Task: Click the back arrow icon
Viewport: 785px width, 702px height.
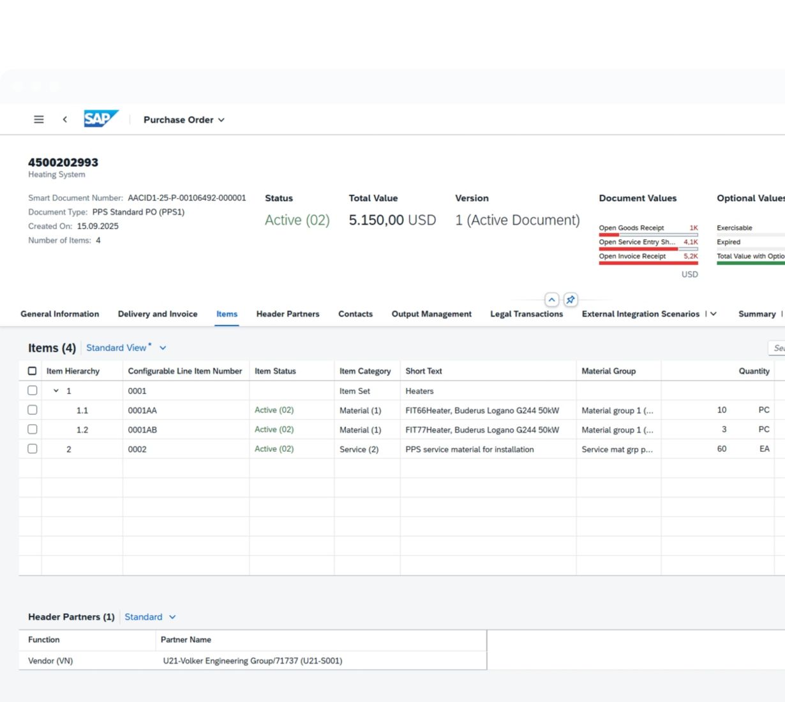Action: click(64, 119)
